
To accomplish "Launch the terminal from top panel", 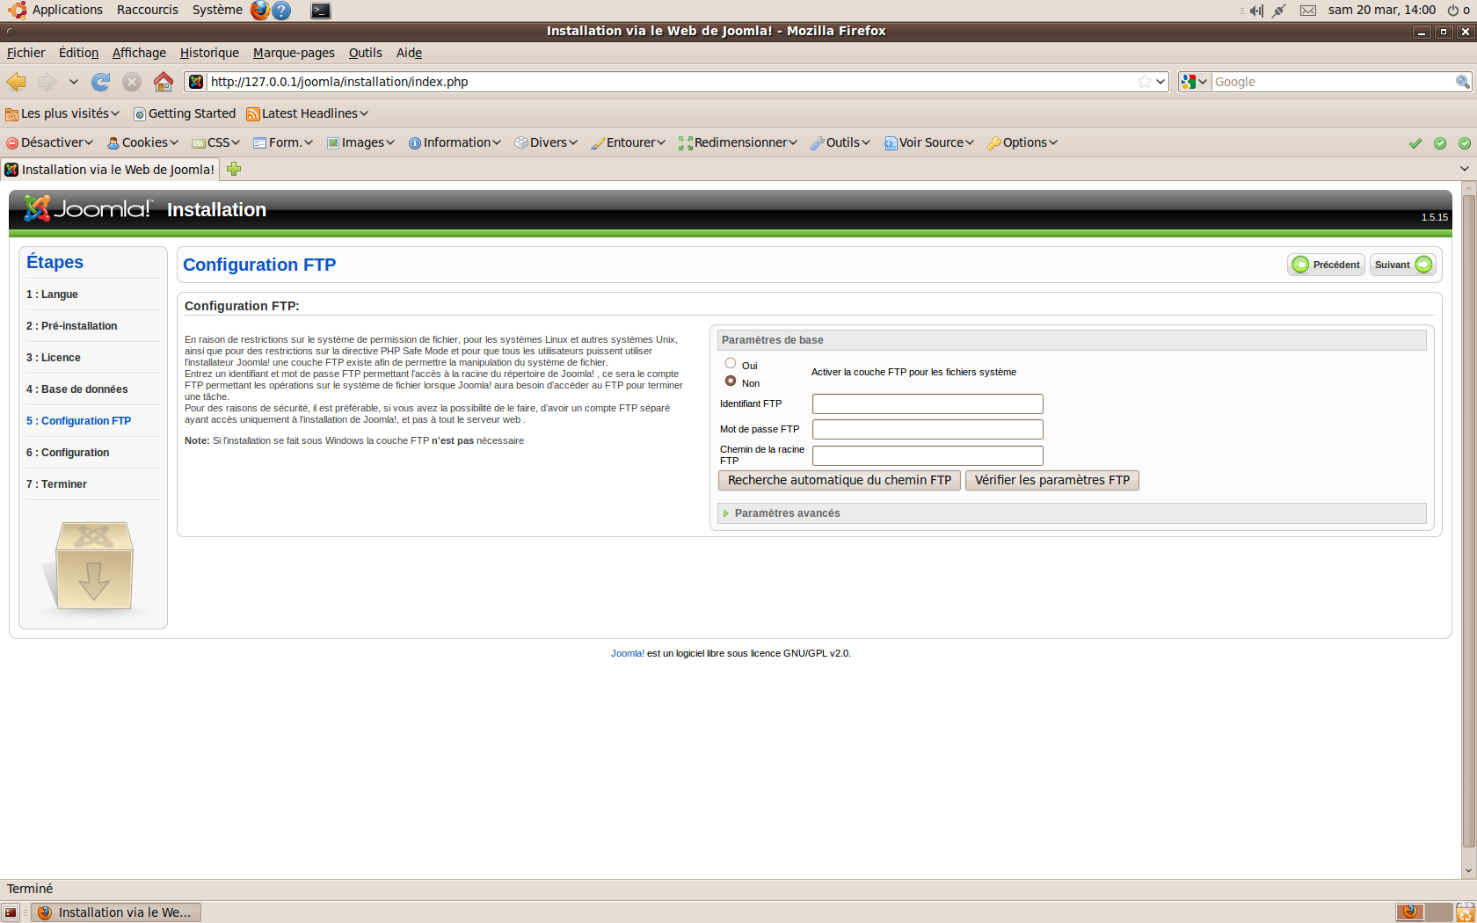I will point(321,11).
